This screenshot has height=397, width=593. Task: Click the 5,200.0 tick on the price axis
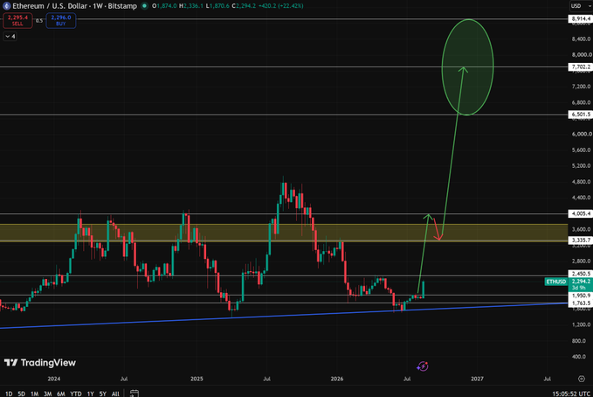tap(582, 165)
